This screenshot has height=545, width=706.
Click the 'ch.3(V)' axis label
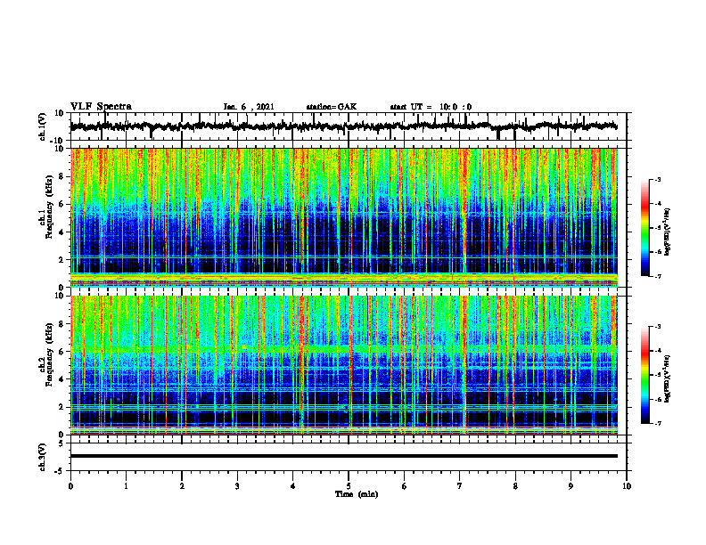coord(43,457)
